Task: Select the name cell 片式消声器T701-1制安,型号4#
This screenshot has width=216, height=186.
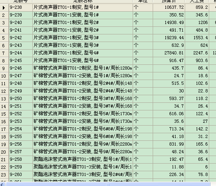Action: pyautogui.click(x=83, y=53)
